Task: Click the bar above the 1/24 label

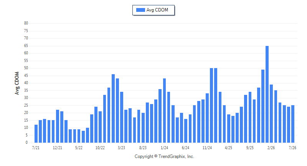Action: point(165,111)
